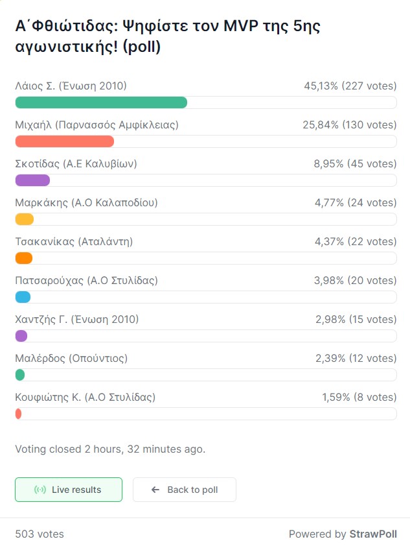Click the red dot for Κουφιώτης Κ.

tap(19, 414)
